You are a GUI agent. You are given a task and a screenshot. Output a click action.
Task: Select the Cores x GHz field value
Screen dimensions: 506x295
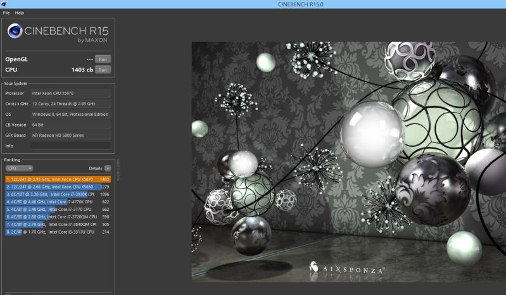(x=71, y=104)
